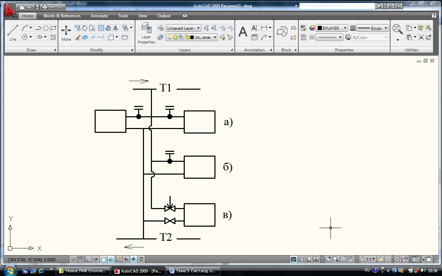442x276 pixels.
Task: Activate the Offset tool in Modify panel
Action: 108,28
